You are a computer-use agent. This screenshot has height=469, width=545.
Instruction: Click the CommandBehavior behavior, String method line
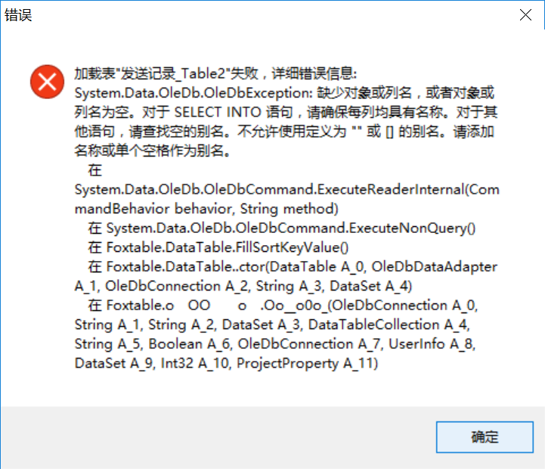click(x=206, y=209)
